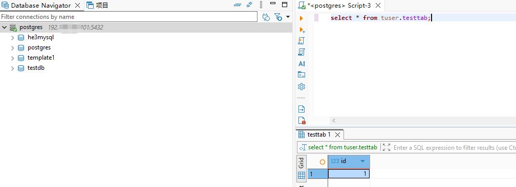The image size is (516, 187).
Task: Click the grid table icon below Grid label
Action: point(302,176)
